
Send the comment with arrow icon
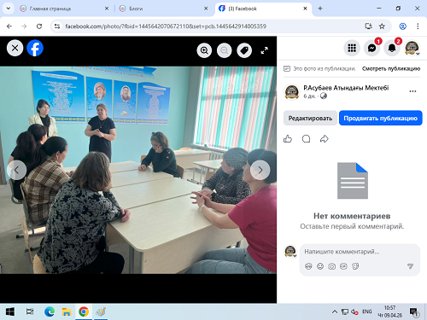click(x=410, y=266)
